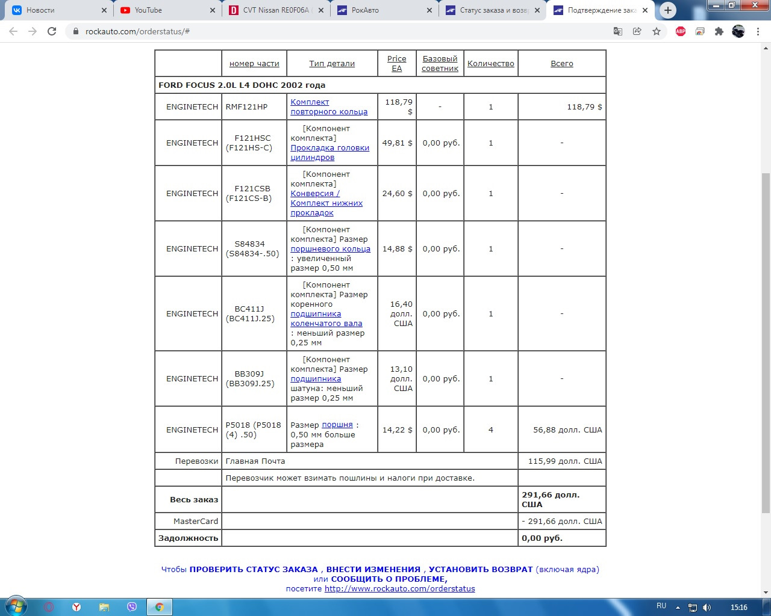This screenshot has height=616, width=771.
Task: Follow the rockauto.com/orderstatus link
Action: click(x=399, y=588)
